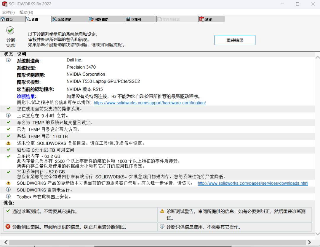The image size is (320, 247).
Task: Select the NVIDIA Corporation text
Action: click(86, 74)
